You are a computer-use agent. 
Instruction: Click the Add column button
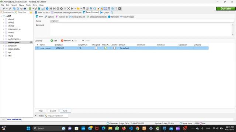(x=54, y=41)
